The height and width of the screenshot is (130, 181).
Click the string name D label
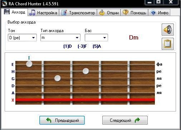(13, 86)
